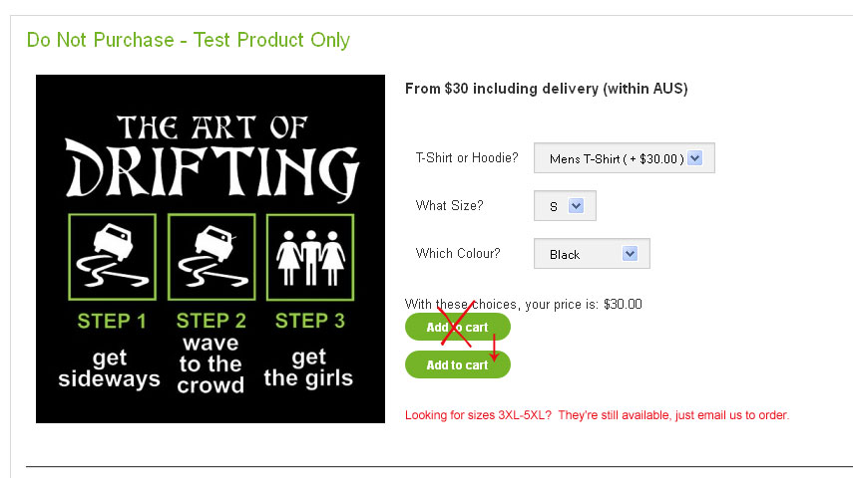Open the T-Shirt or Hoodie dropdown

625,158
